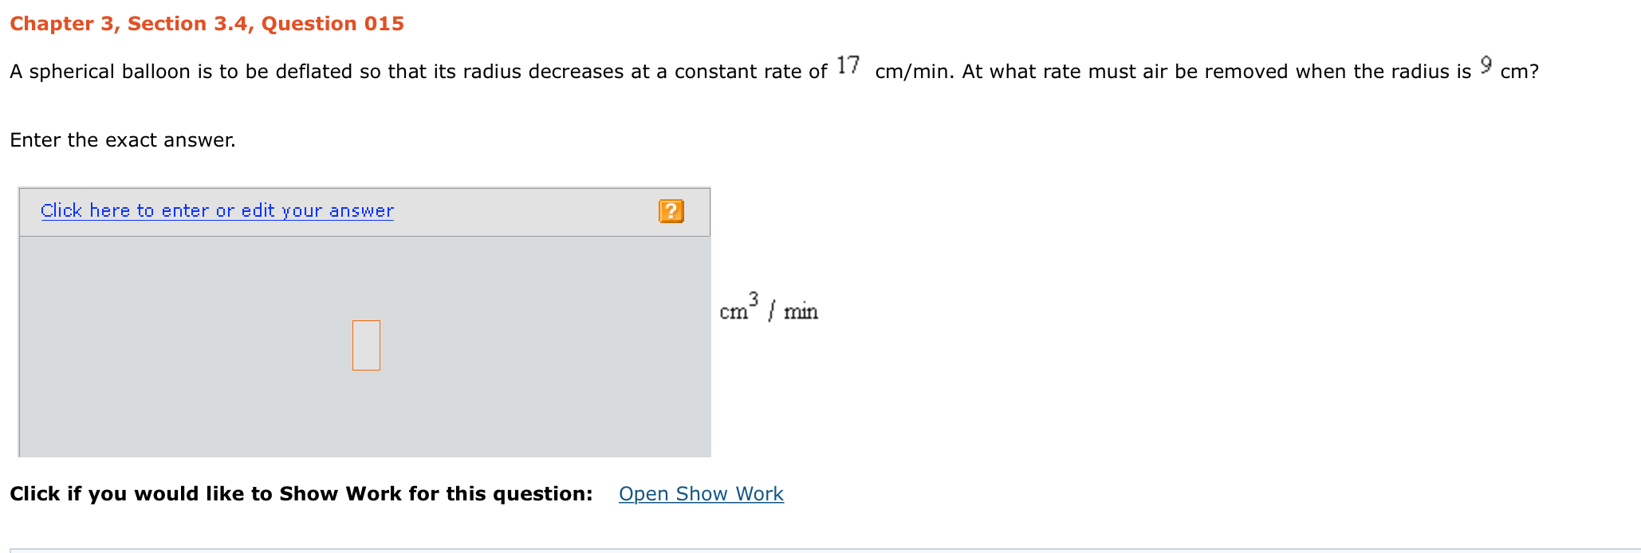Click the empty gray answer area
This screenshot has height=553, width=1641.
tap(365, 346)
